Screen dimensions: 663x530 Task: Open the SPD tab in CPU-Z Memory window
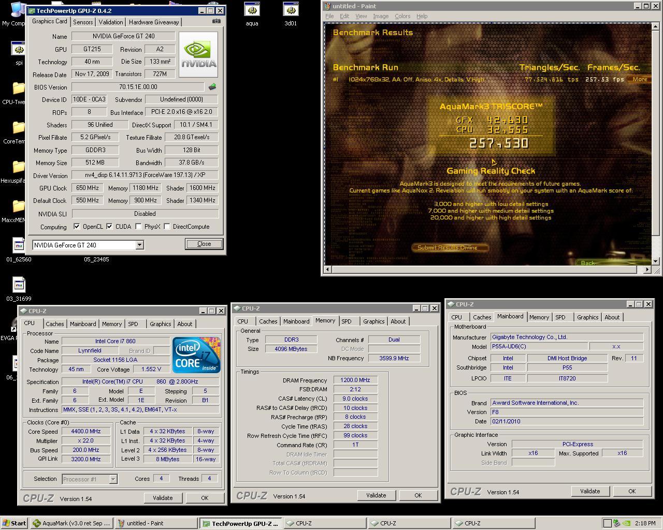[347, 321]
